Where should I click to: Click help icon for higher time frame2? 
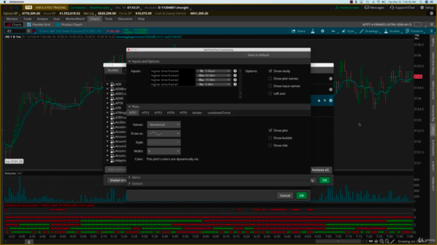coord(235,80)
